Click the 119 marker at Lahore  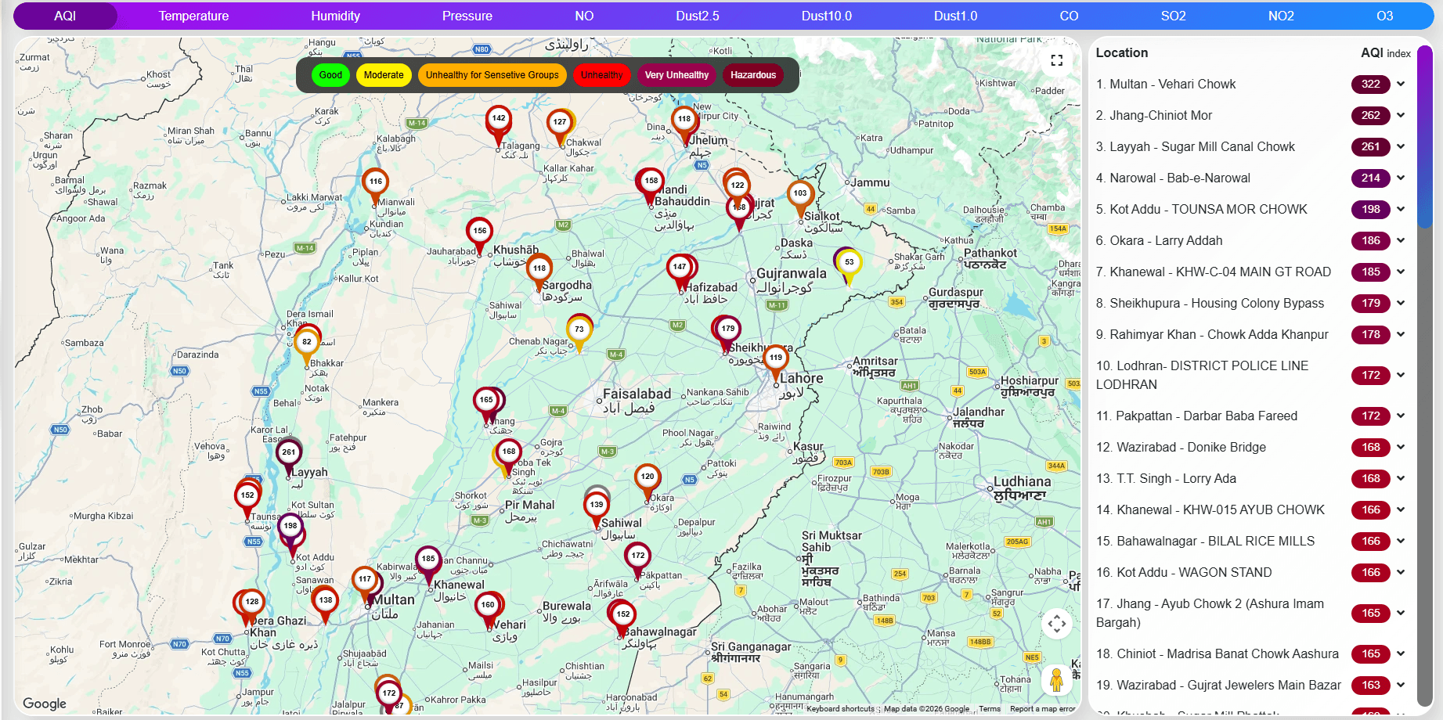pos(776,364)
